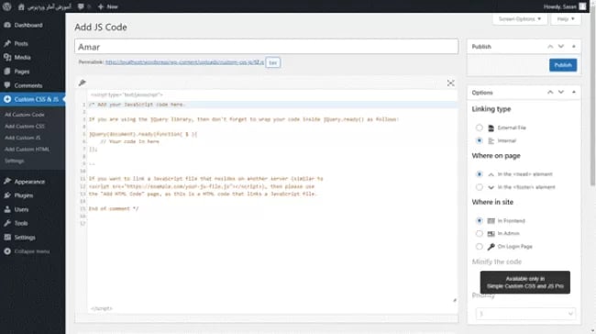This screenshot has height=334, width=596.
Task: Go to Add Custom JS submenu
Action: pyautogui.click(x=23, y=138)
